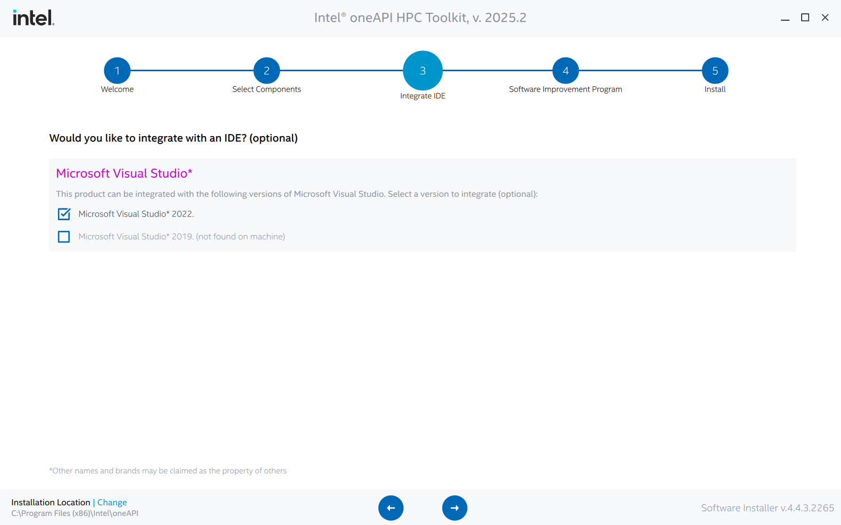
Task: Click the Microsoft Visual Studio* 2022 label
Action: pyautogui.click(x=136, y=214)
